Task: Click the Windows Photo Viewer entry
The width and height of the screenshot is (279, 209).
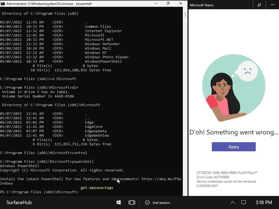Action: (x=107, y=57)
